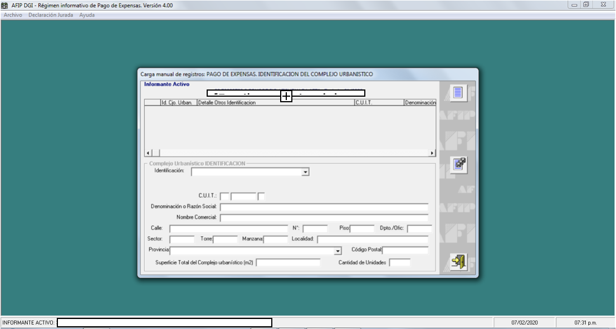Click the AFIP application icon in title bar
The width and height of the screenshot is (616, 329).
coord(5,5)
